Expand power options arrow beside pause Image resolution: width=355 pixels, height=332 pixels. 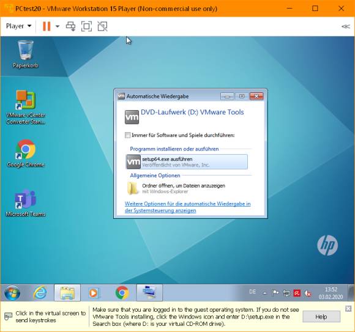58,26
